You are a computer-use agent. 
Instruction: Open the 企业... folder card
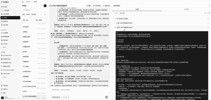coord(28,20)
